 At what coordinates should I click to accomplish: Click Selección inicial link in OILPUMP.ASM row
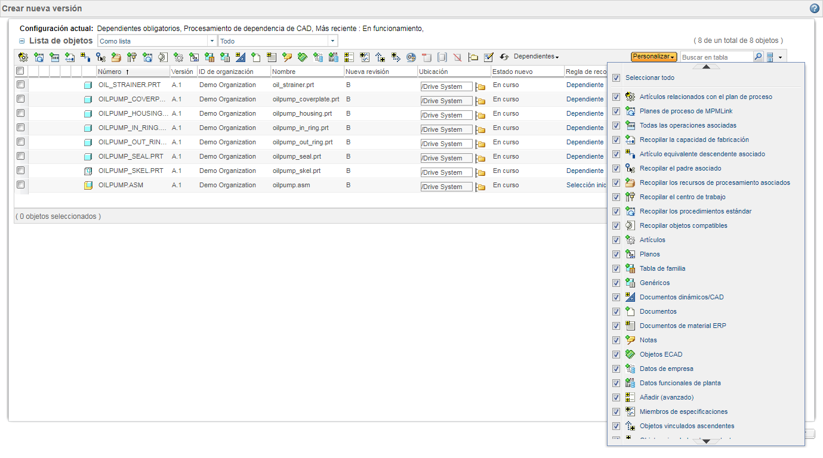point(586,185)
